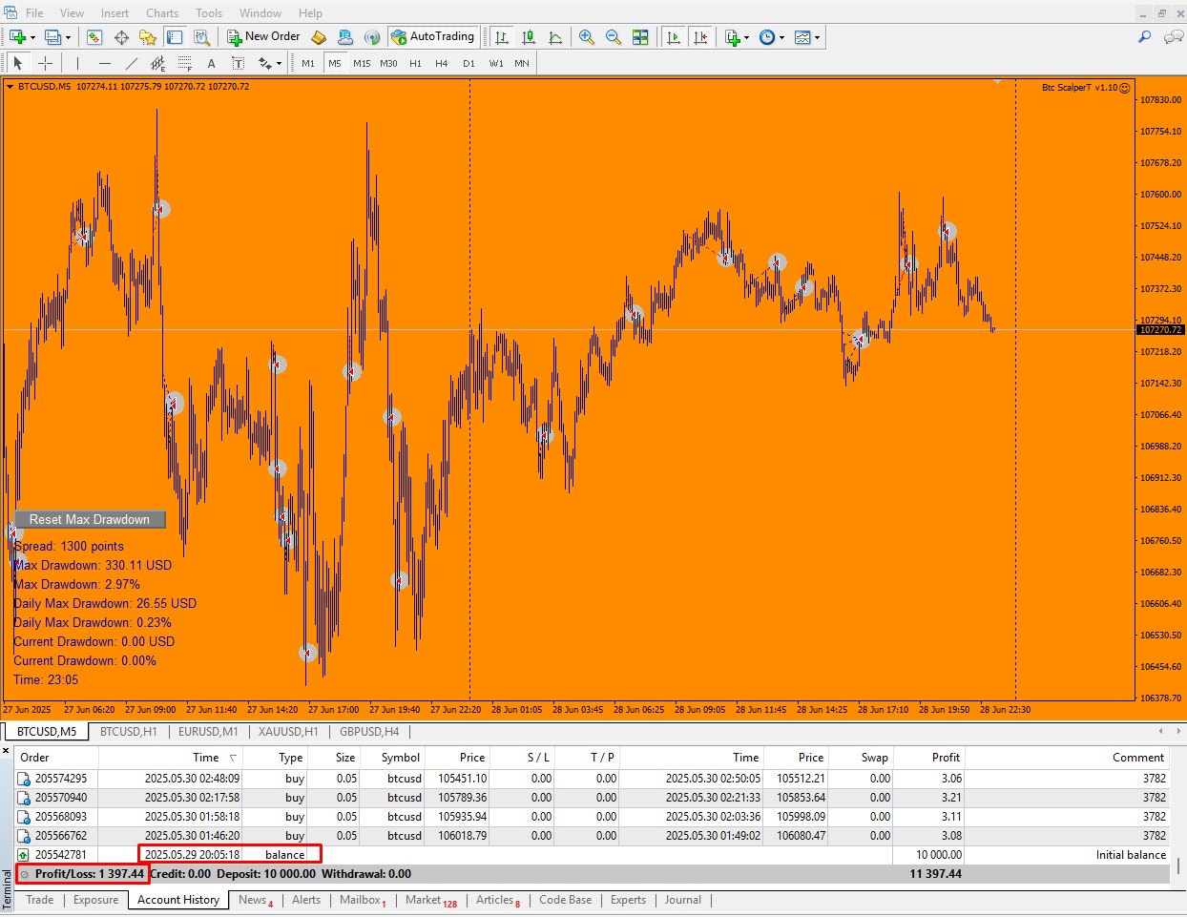This screenshot has width=1187, height=917.
Task: Draw an equidistant channel
Action: (157, 63)
